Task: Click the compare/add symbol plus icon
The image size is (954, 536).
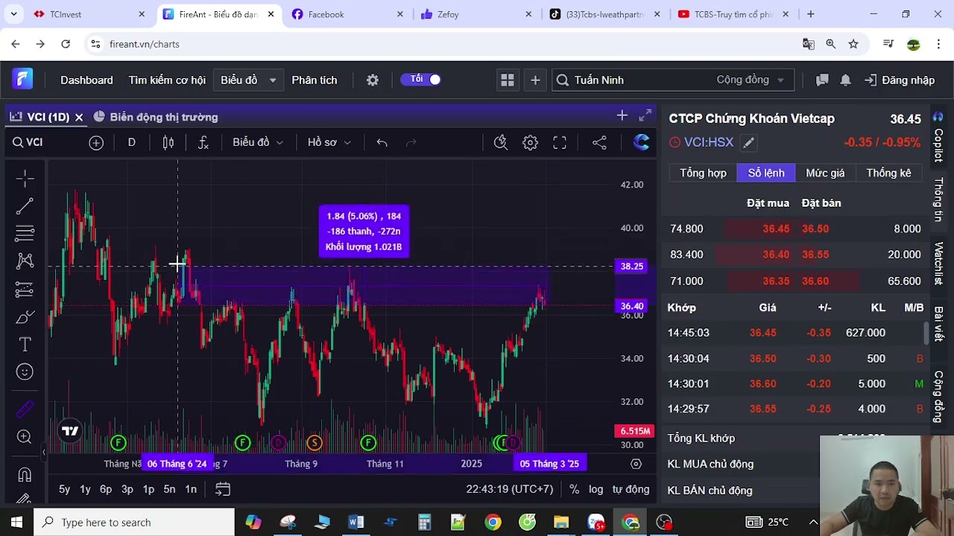Action: click(96, 142)
